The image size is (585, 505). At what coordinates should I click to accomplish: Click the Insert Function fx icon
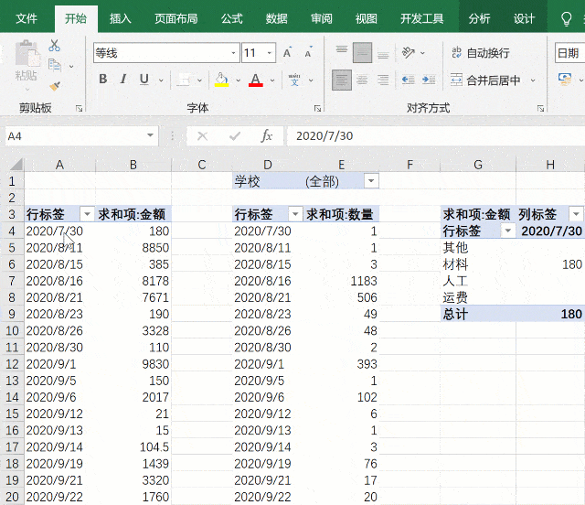coord(267,136)
